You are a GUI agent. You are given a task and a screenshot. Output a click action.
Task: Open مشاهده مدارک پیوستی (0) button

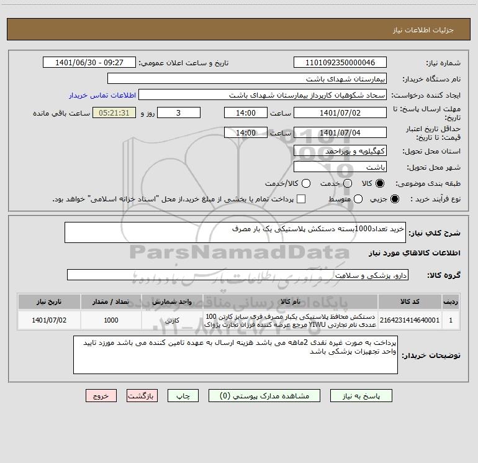pos(264,396)
